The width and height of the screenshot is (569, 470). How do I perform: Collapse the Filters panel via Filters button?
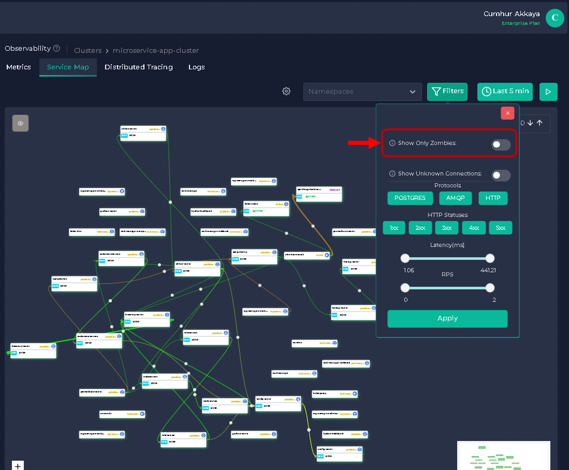(x=447, y=92)
